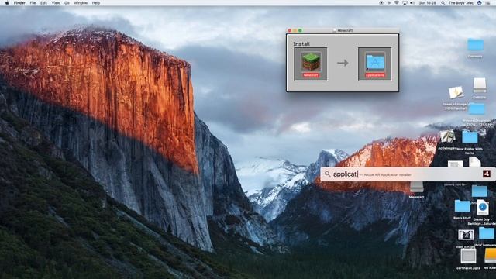Click the Applications folder in installer window
The height and width of the screenshot is (279, 496).
click(375, 62)
